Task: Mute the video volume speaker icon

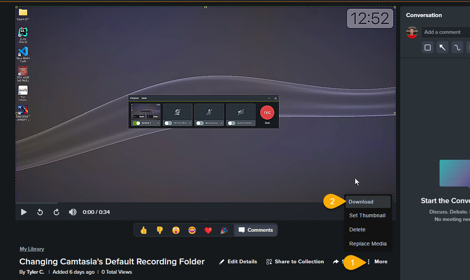Action: [73, 212]
